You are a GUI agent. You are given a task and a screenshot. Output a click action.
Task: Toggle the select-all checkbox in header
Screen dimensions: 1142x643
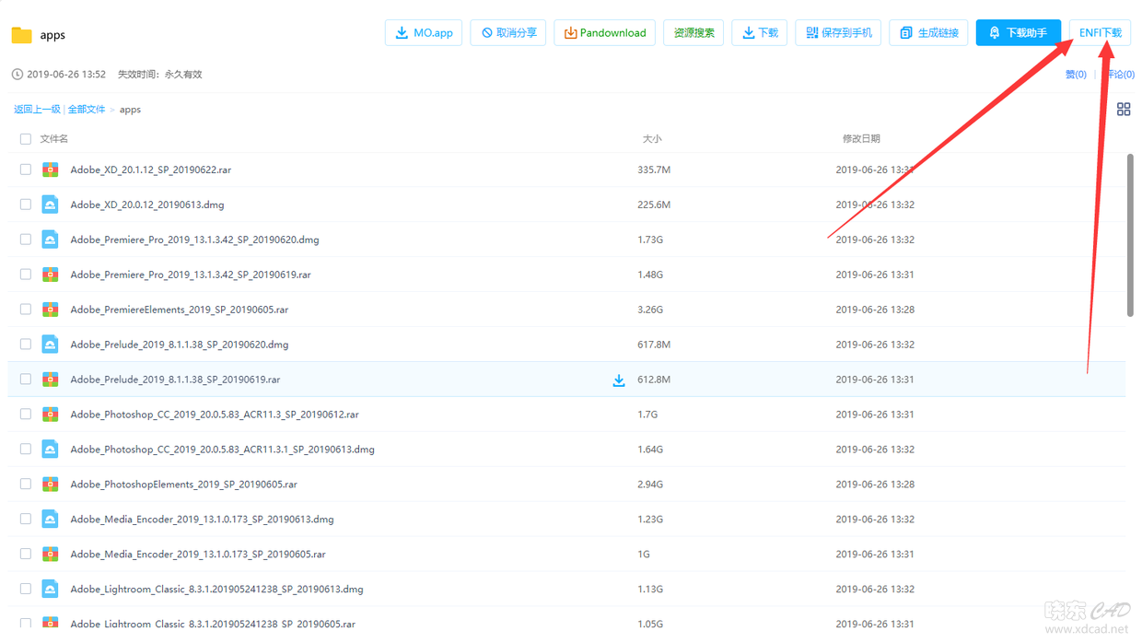click(x=26, y=139)
